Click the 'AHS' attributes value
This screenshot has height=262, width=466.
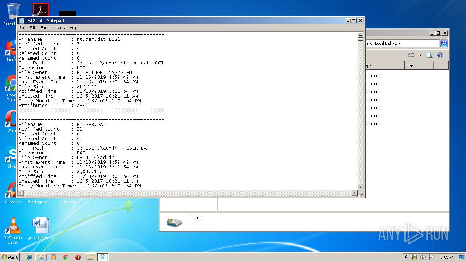81,106
